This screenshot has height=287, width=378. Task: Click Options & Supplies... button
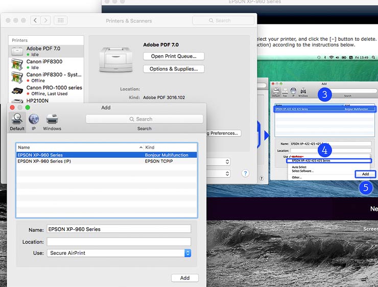tap(174, 69)
